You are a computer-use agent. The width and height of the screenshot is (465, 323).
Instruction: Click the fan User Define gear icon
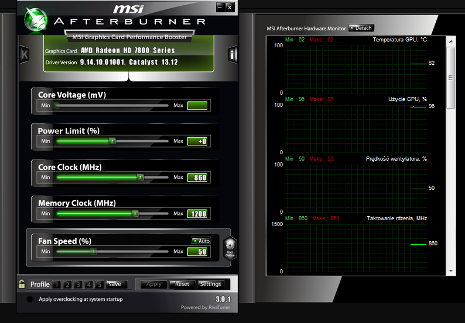point(230,248)
